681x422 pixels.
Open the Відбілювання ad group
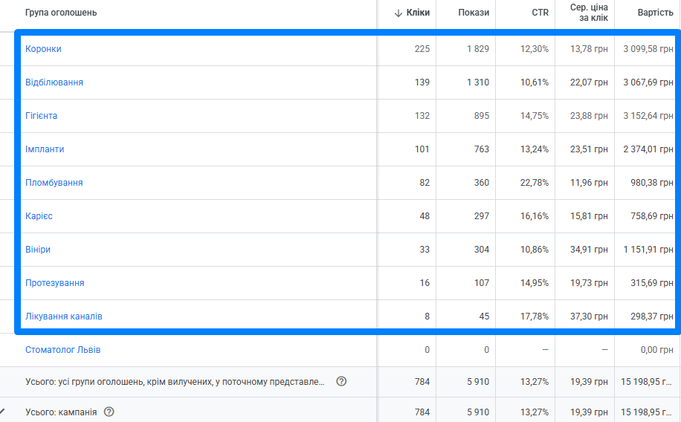54,82
